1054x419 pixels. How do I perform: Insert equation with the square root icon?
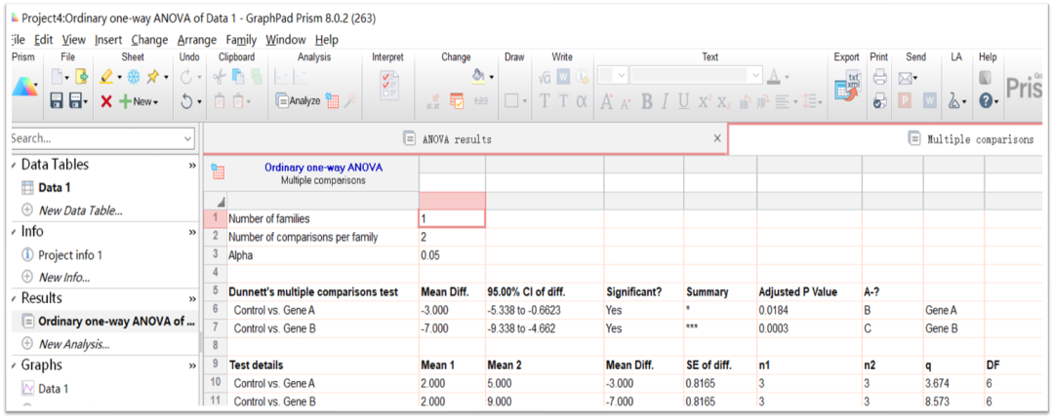[x=546, y=78]
